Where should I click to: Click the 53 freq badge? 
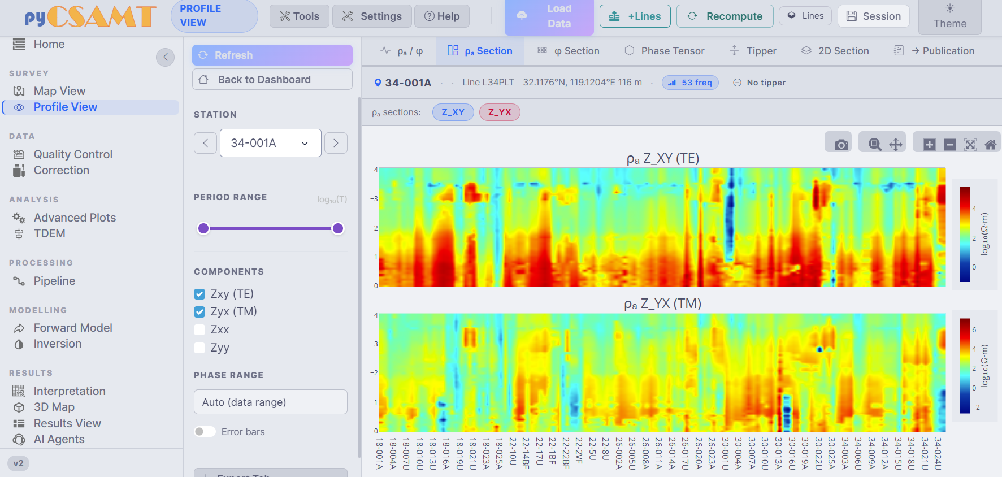(x=690, y=83)
